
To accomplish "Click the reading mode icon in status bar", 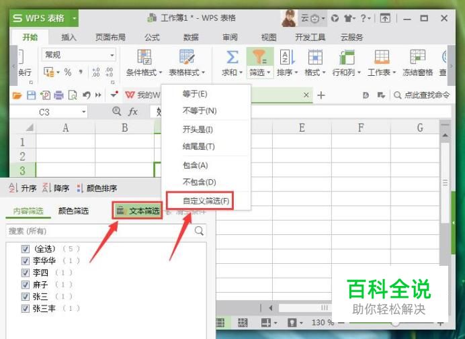I will [x=266, y=322].
